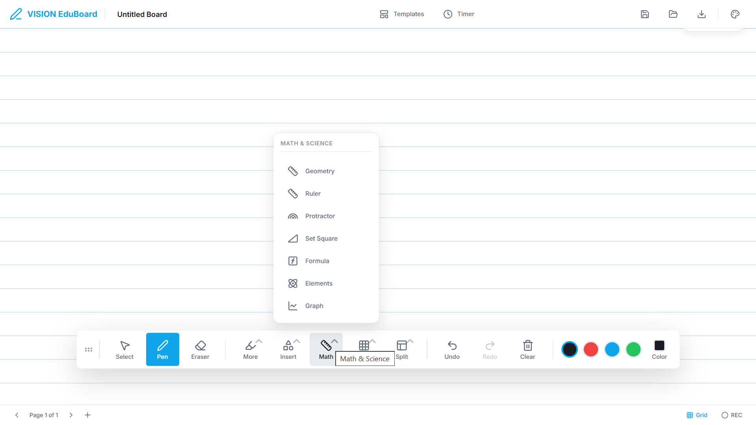The width and height of the screenshot is (756, 425).
Task: Expand the More tools menu
Action: 251,349
